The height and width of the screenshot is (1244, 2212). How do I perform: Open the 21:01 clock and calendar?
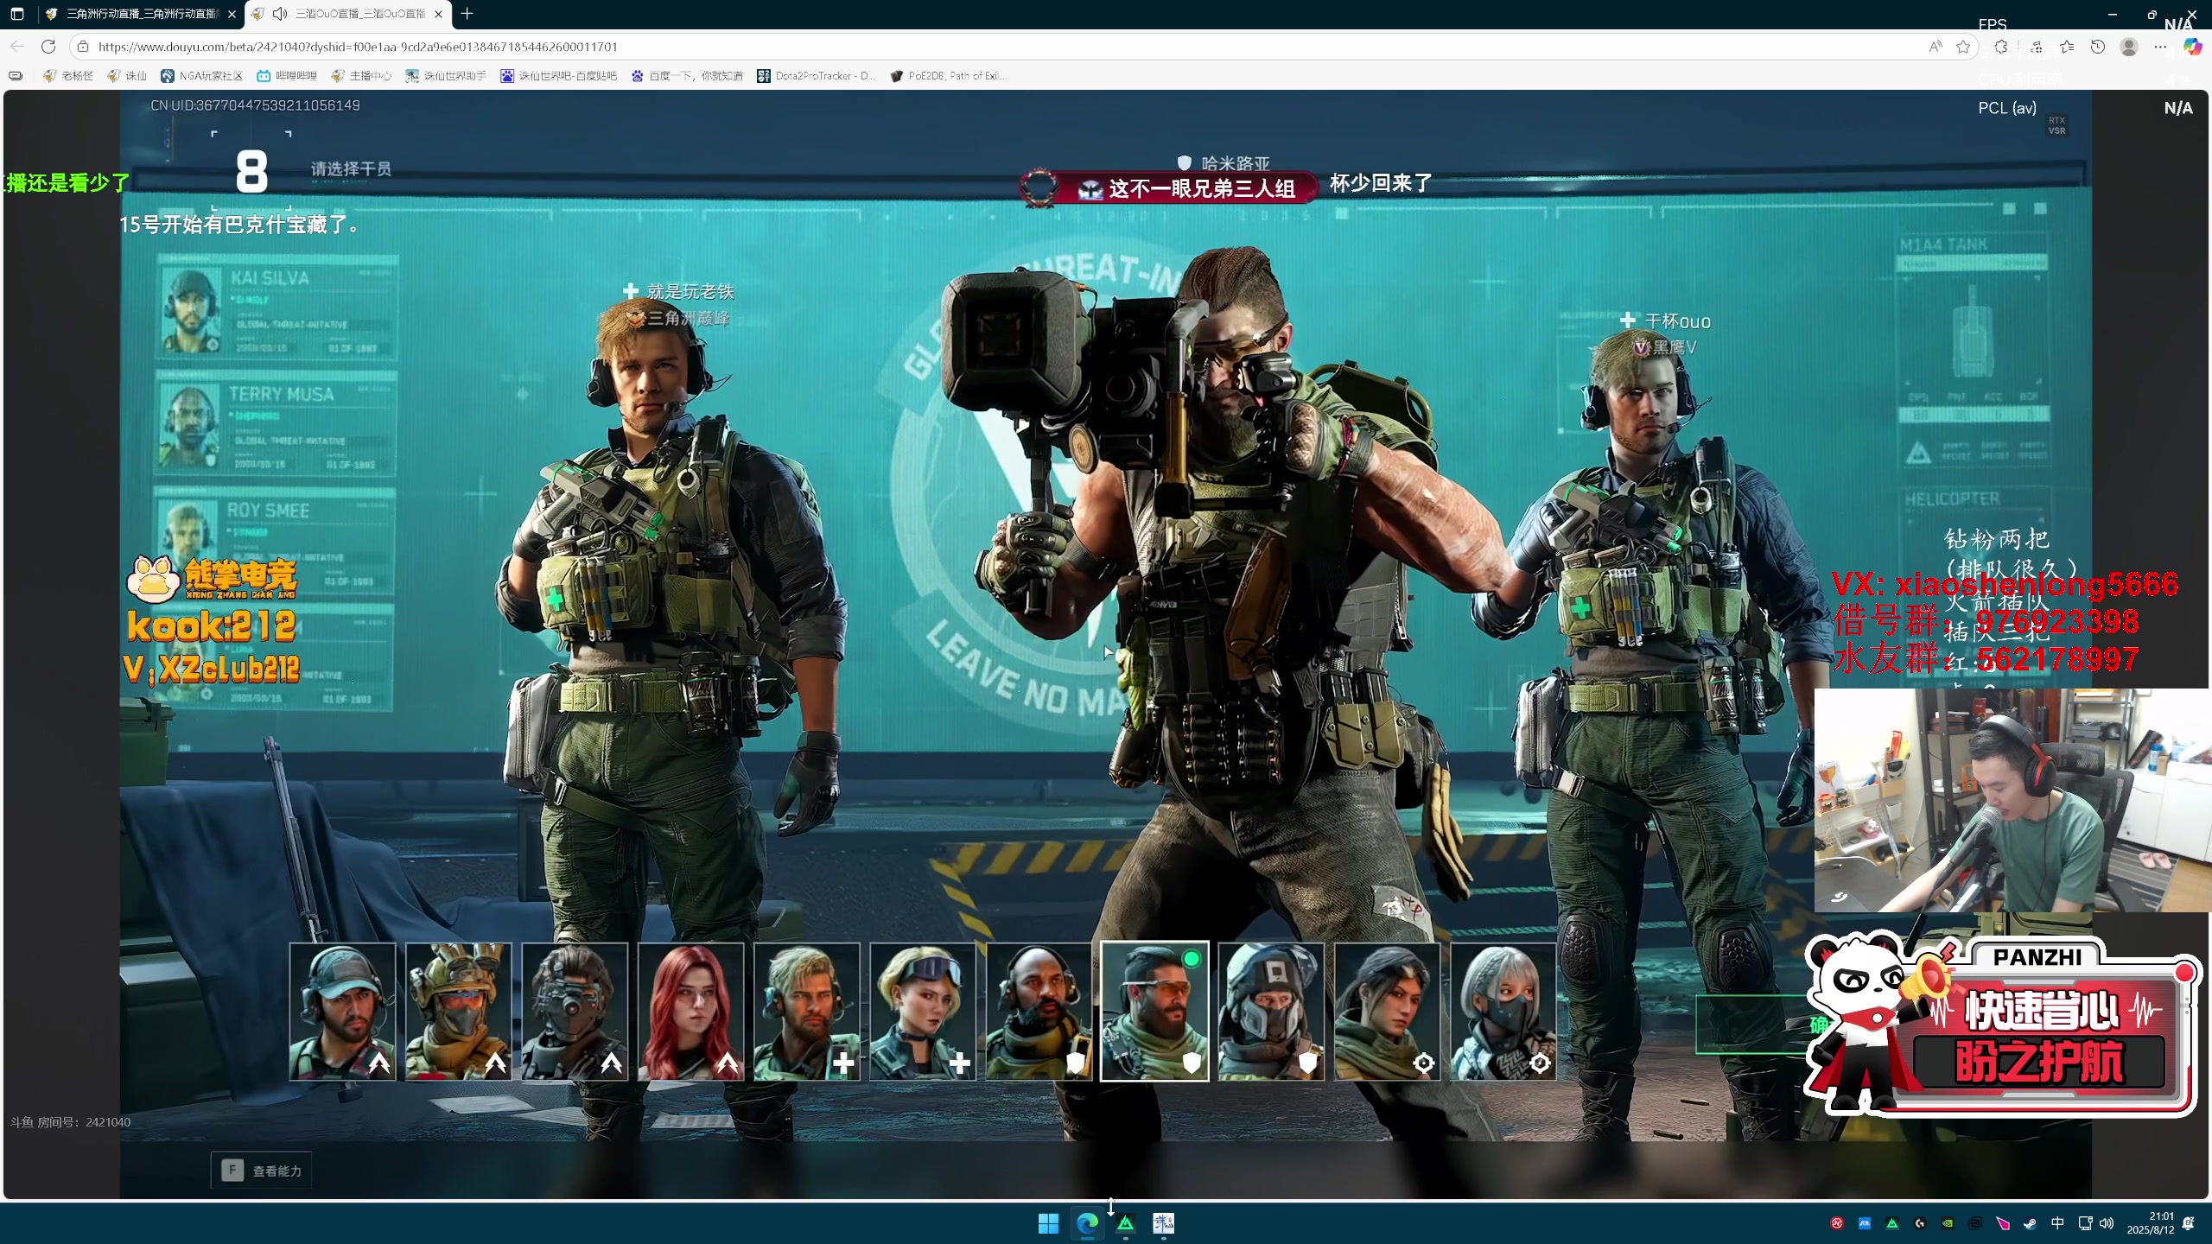[2150, 1223]
